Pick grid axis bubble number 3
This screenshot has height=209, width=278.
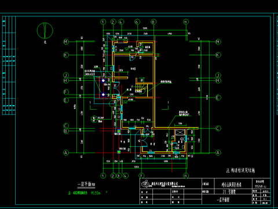pyautogui.click(x=119, y=176)
